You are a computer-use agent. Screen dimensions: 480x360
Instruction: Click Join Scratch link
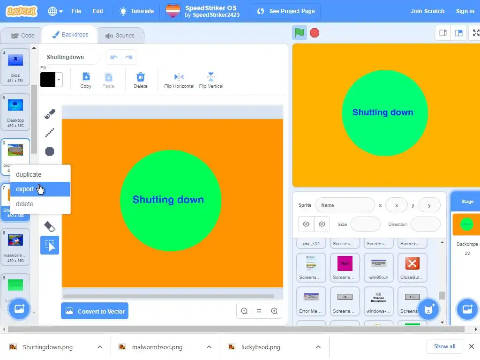point(427,11)
